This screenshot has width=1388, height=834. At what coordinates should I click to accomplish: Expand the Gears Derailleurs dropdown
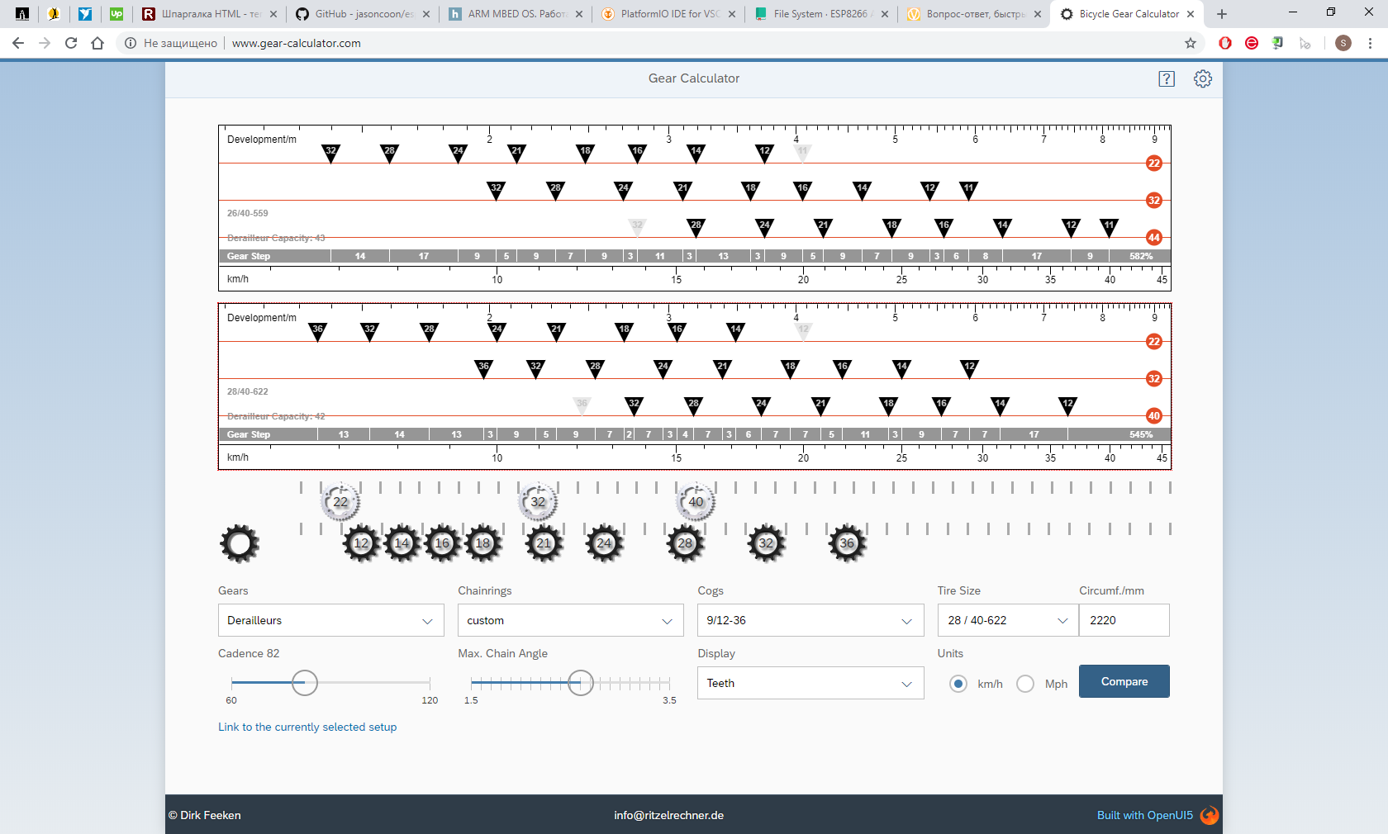pyautogui.click(x=330, y=620)
